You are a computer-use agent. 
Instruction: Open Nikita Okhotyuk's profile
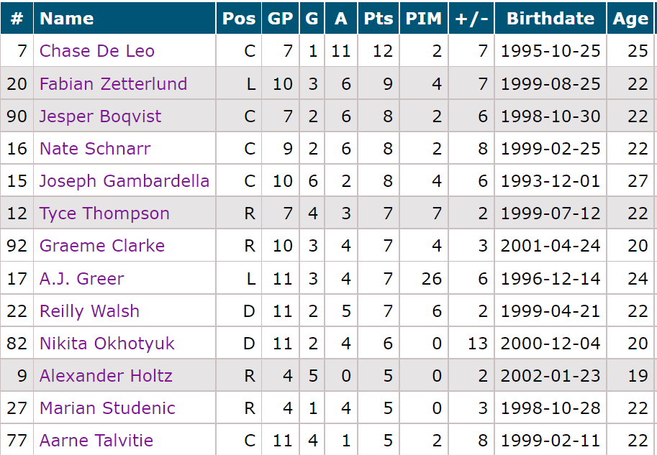click(107, 344)
